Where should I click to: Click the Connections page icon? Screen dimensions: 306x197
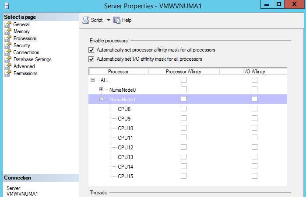click(x=7, y=52)
